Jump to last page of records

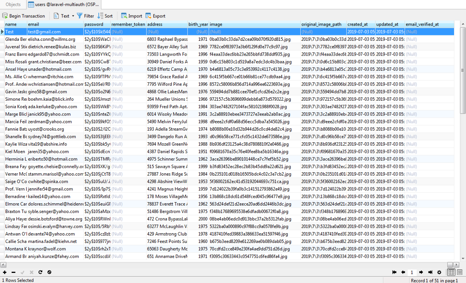[x=430, y=273]
